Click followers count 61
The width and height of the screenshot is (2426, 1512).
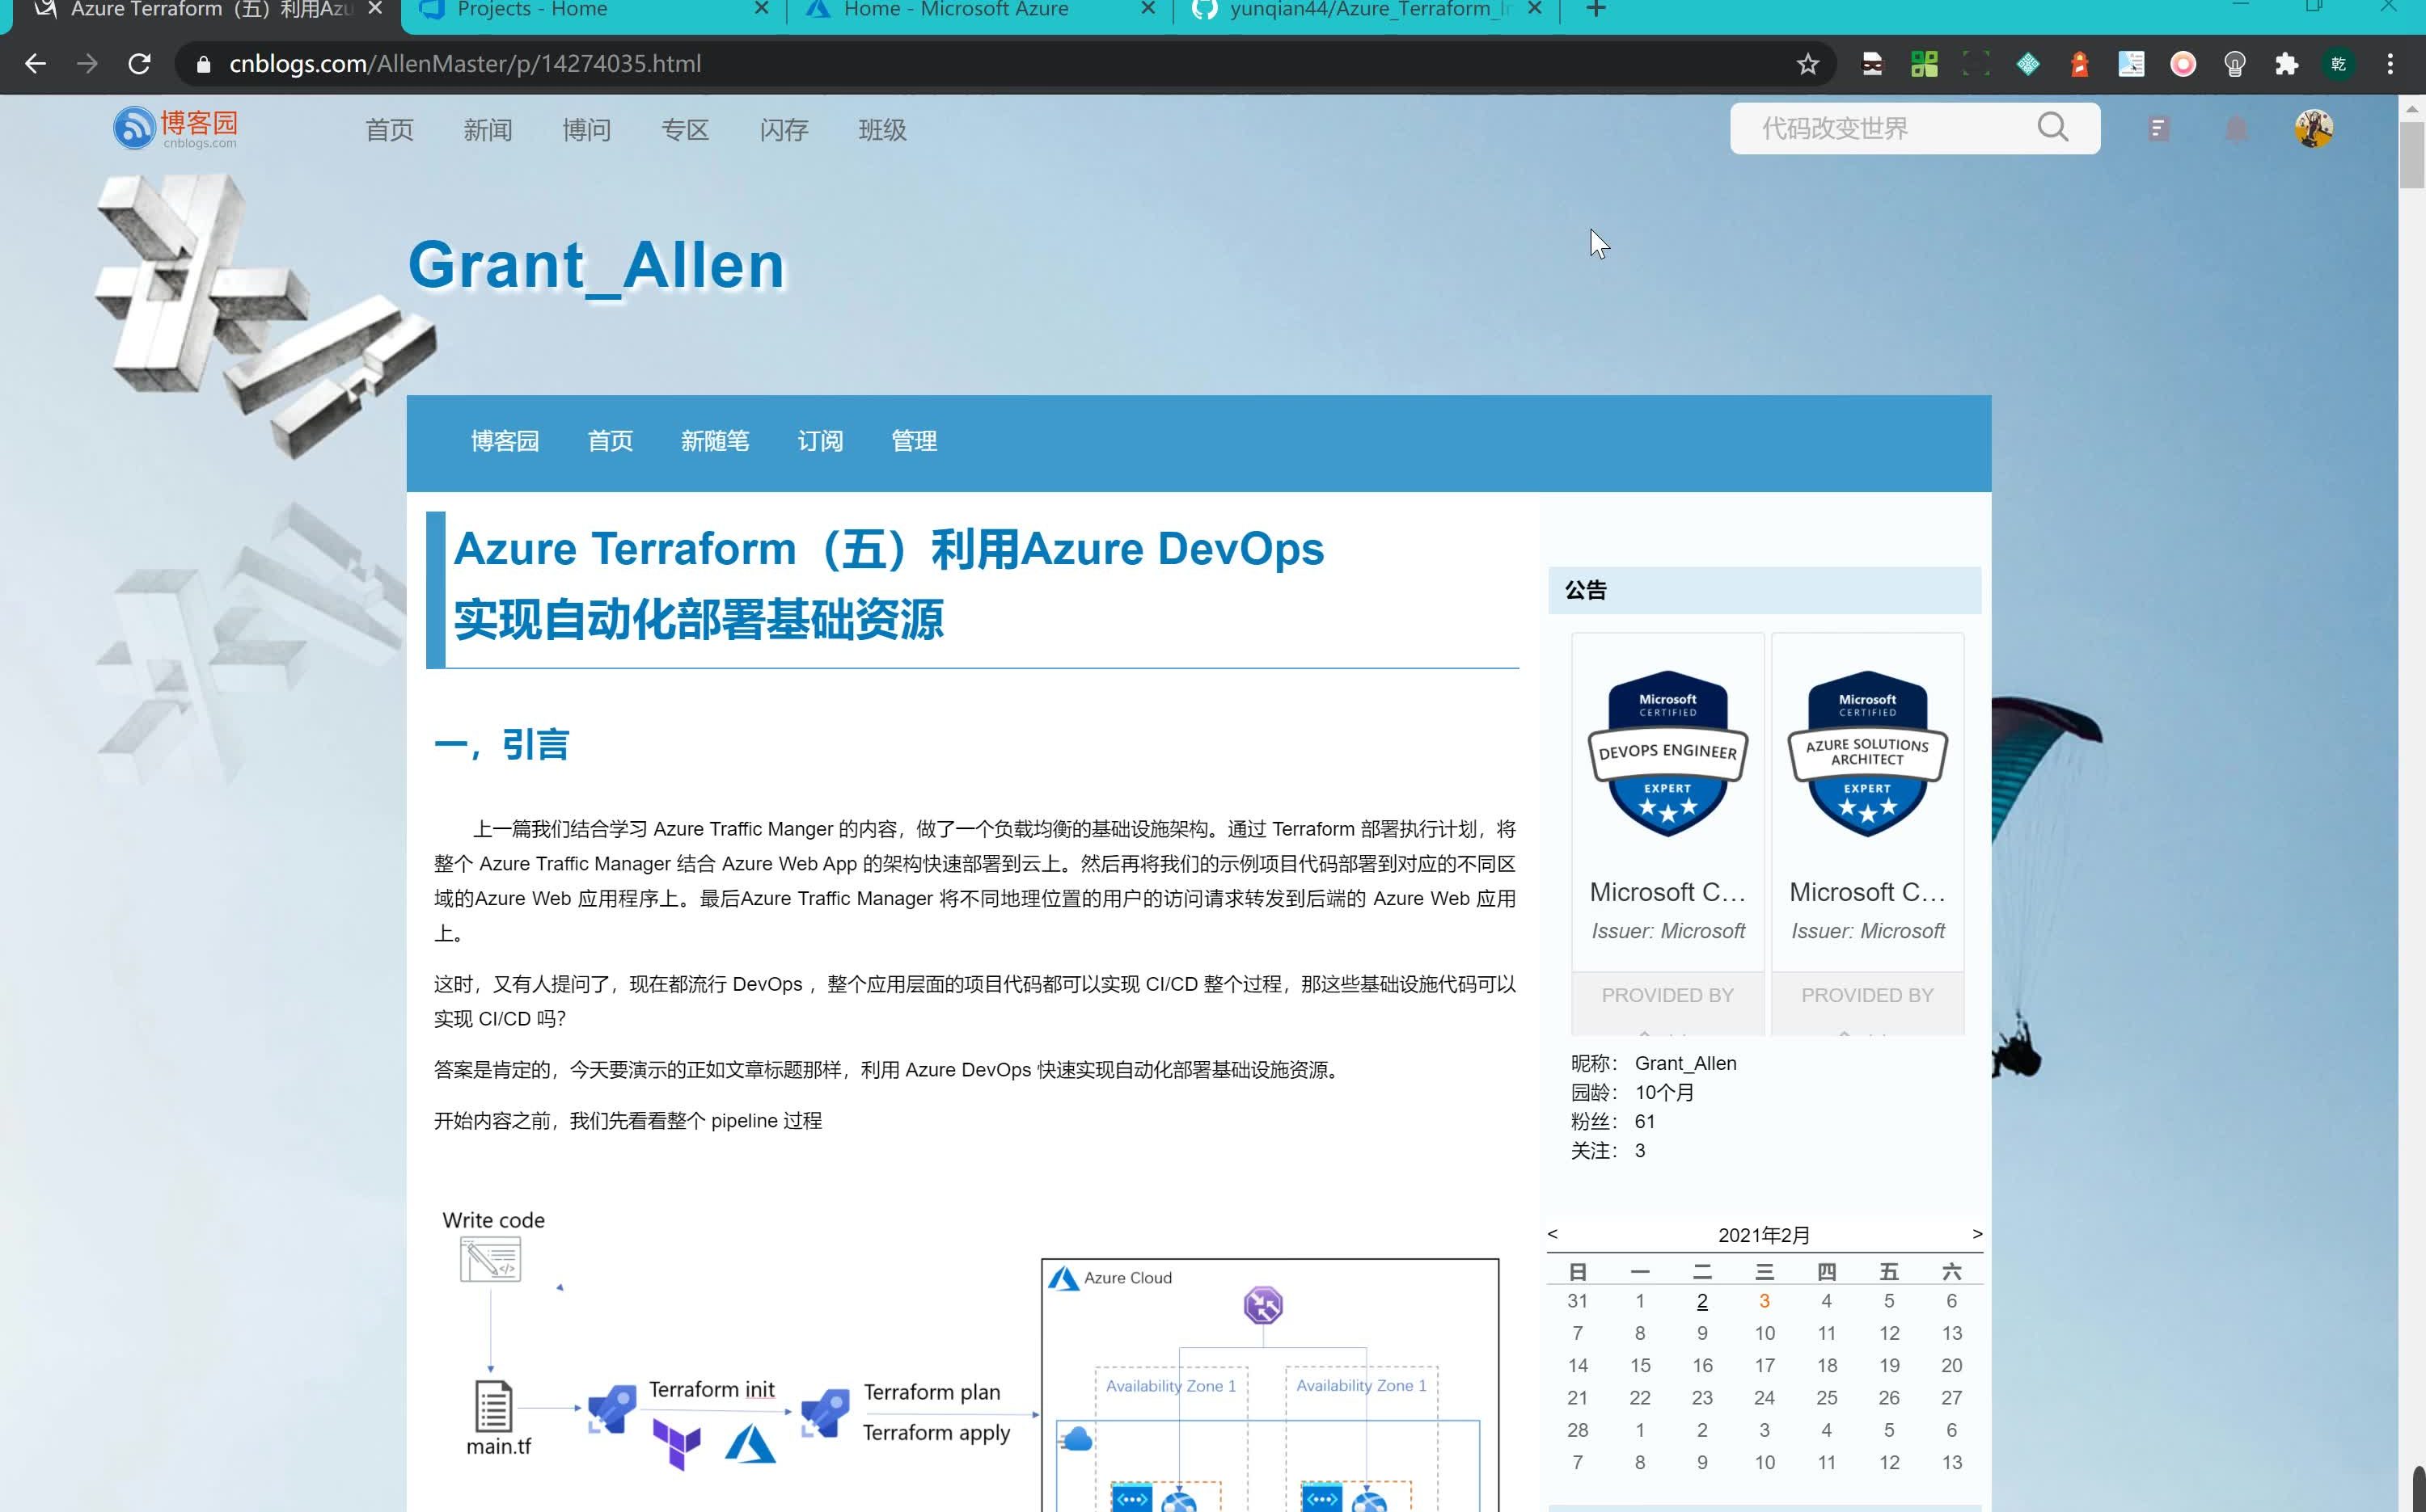1645,1121
